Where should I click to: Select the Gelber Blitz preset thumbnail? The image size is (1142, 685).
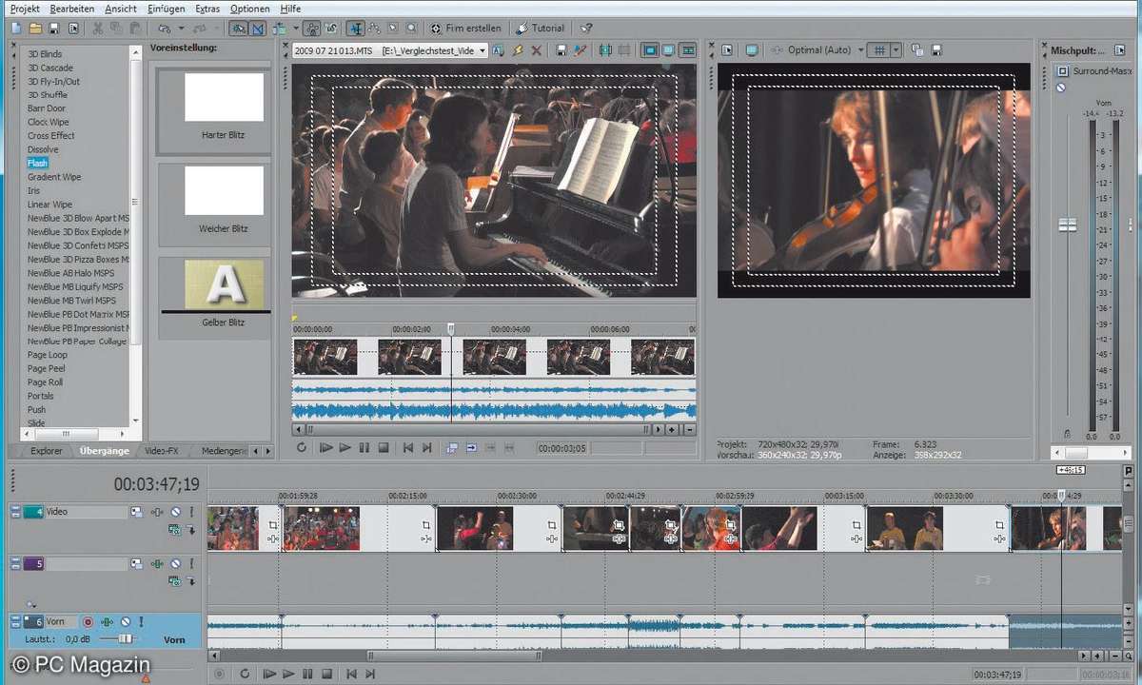[x=224, y=284]
